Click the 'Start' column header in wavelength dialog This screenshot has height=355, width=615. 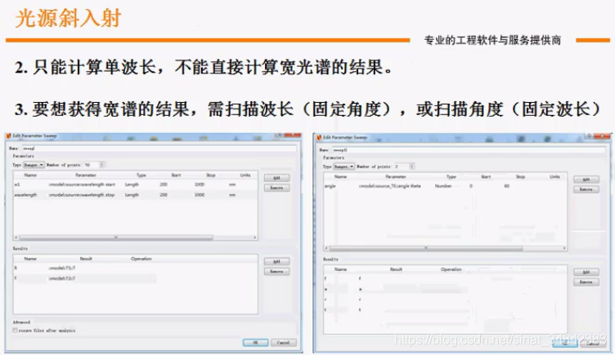point(176,175)
